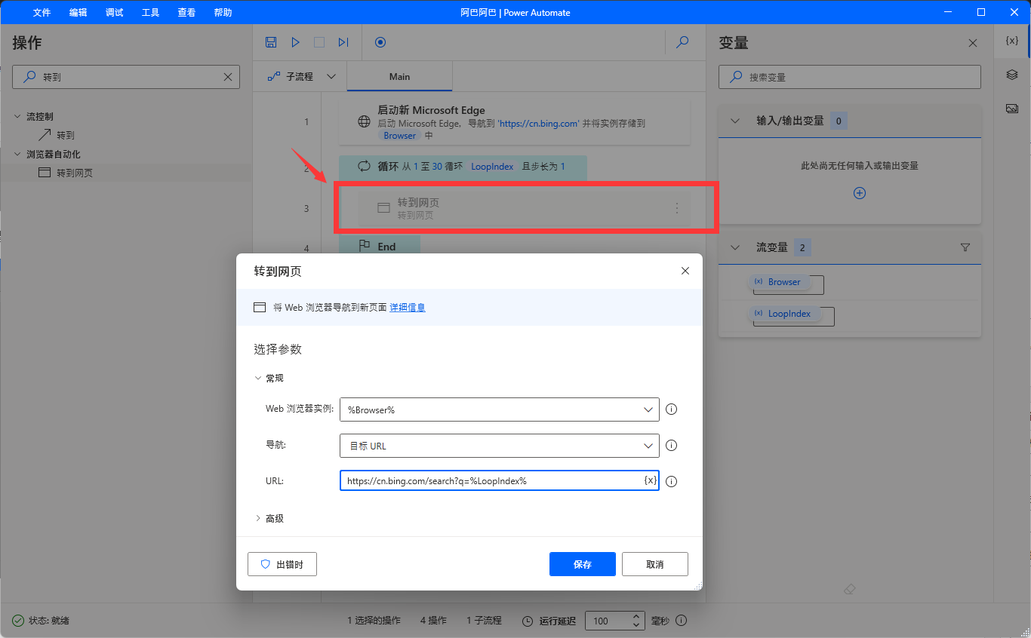
Task: Show info icon next to URL field
Action: [671, 481]
